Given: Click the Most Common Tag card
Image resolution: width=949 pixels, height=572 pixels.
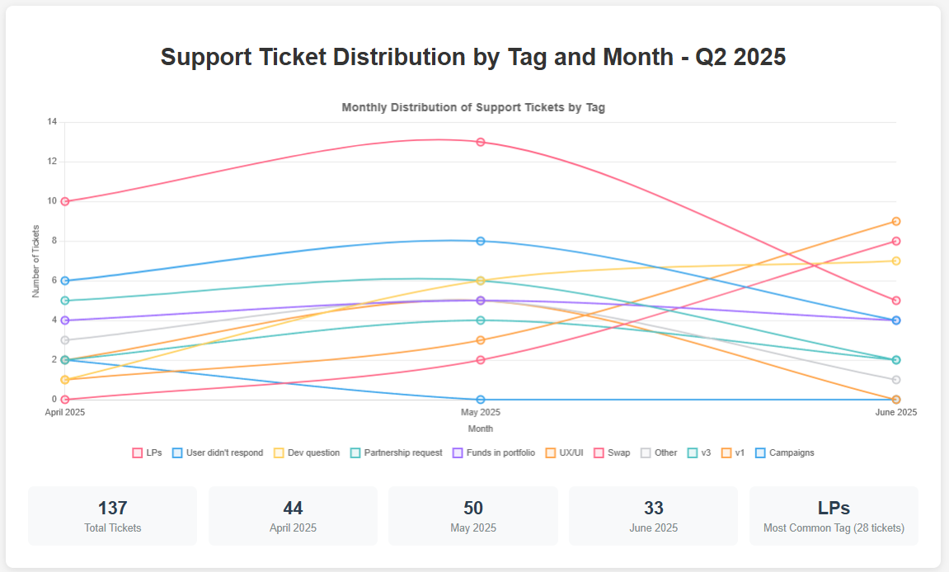Looking at the screenshot, I should point(834,516).
